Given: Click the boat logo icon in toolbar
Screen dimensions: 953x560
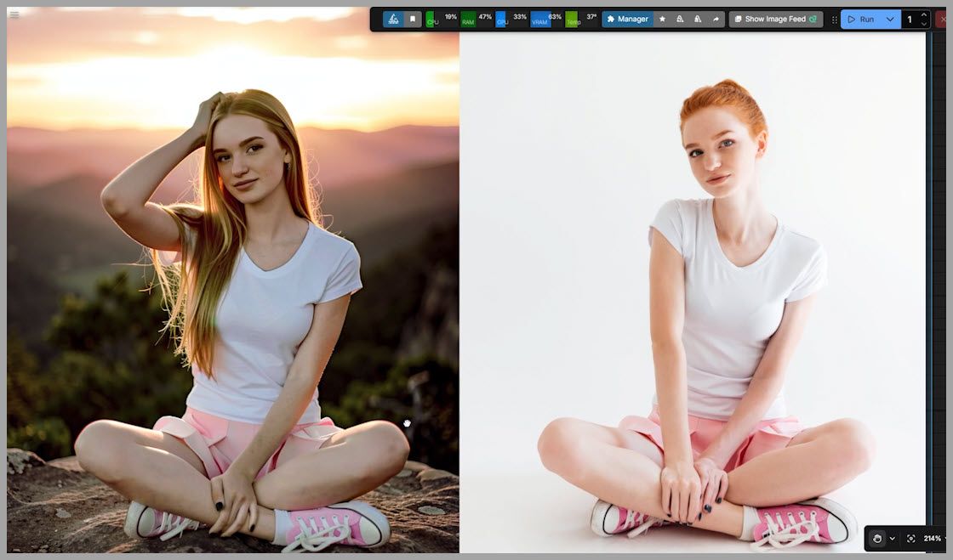Looking at the screenshot, I should coord(393,19).
